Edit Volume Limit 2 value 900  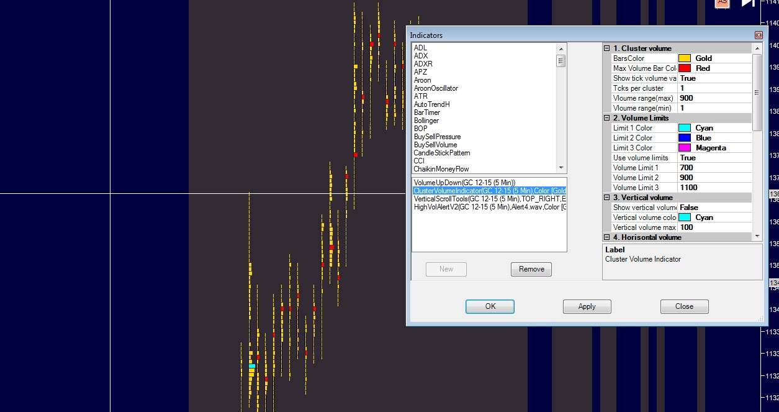pos(714,178)
